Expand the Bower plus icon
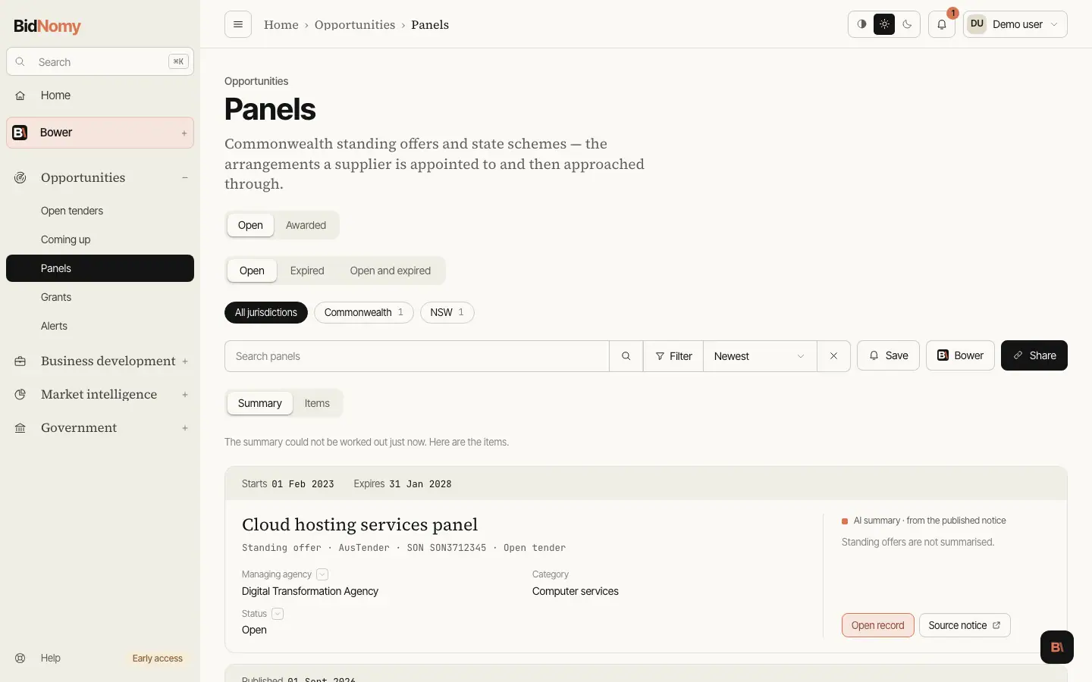Viewport: 1092px width, 682px height. 184,133
